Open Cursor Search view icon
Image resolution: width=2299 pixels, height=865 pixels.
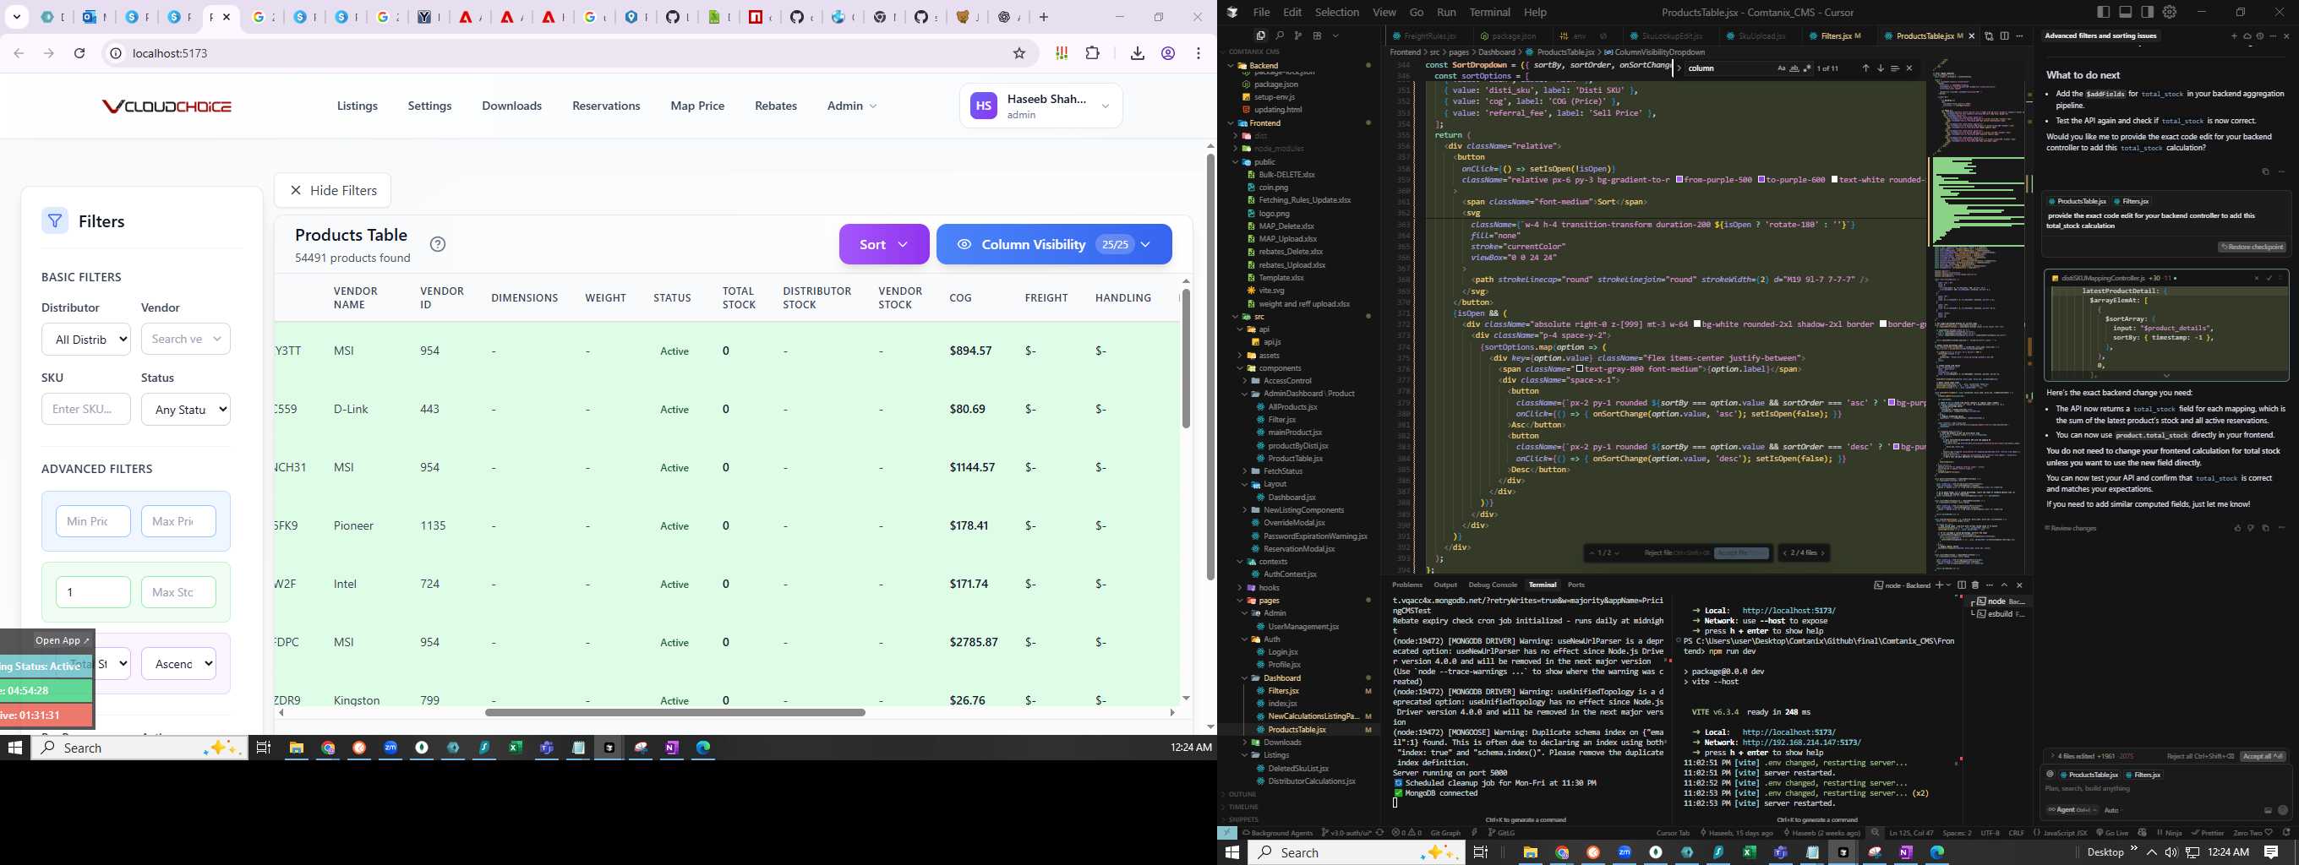tap(1281, 35)
